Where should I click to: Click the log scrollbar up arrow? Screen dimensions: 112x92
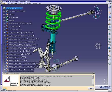tap(93, 76)
